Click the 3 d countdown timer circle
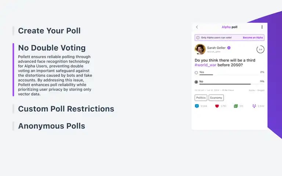The image size is (282, 176). [260, 49]
